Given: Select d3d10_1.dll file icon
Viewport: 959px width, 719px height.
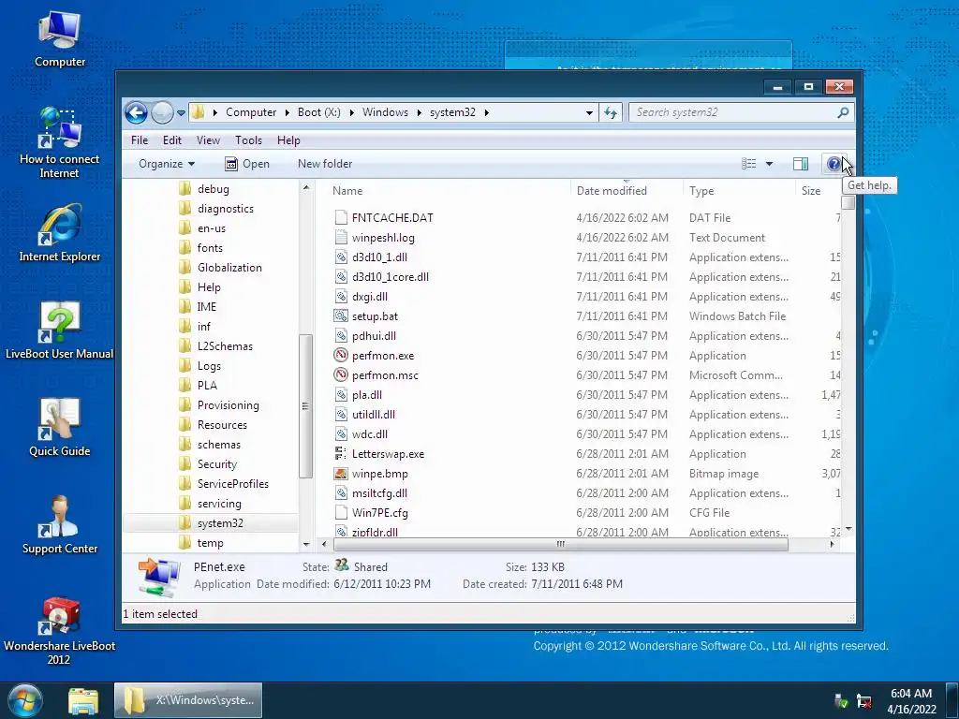Looking at the screenshot, I should tap(341, 257).
